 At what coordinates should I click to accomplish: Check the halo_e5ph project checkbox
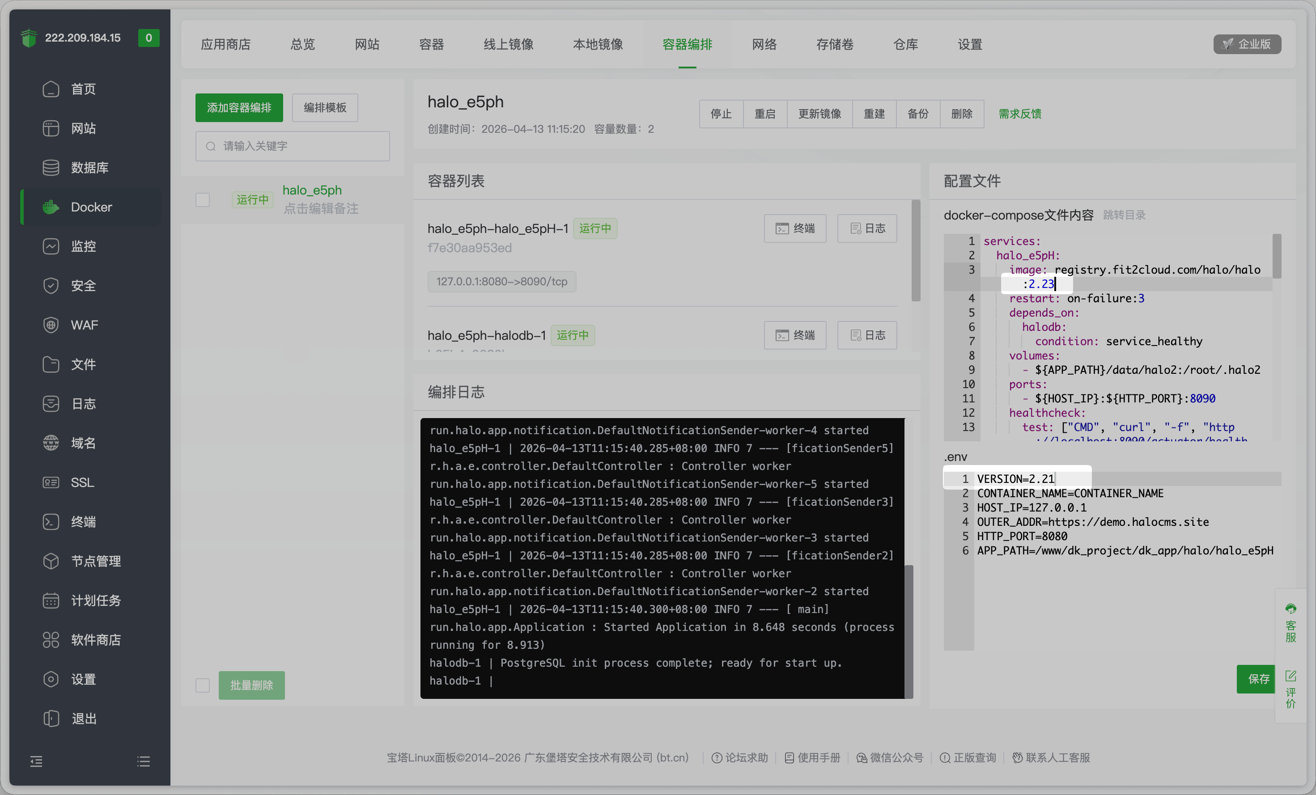click(x=203, y=200)
